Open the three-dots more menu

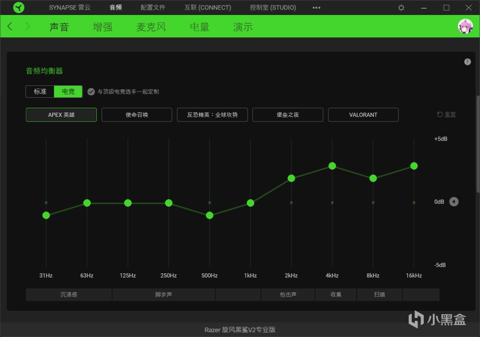coord(316,7)
